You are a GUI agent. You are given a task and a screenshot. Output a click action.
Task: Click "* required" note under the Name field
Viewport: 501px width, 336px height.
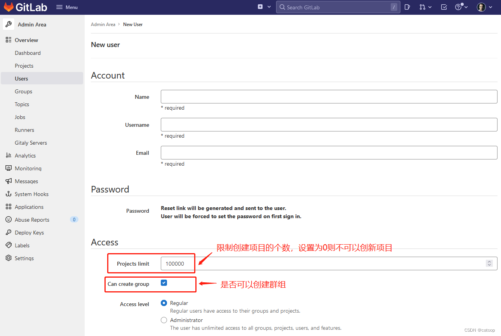click(x=172, y=108)
